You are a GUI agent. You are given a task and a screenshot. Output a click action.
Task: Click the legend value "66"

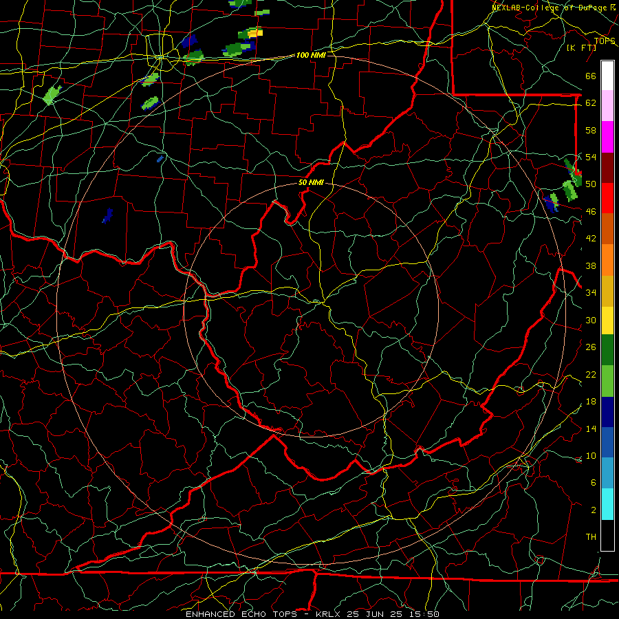591,76
